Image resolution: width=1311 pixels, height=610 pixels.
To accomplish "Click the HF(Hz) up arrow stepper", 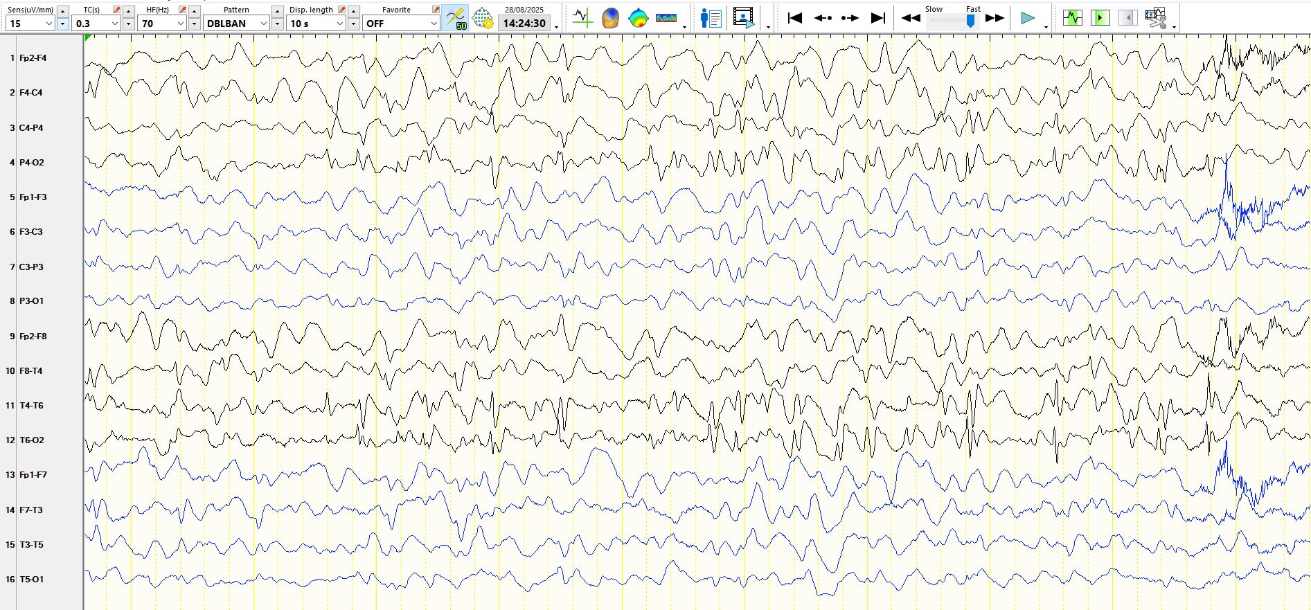I will [195, 11].
